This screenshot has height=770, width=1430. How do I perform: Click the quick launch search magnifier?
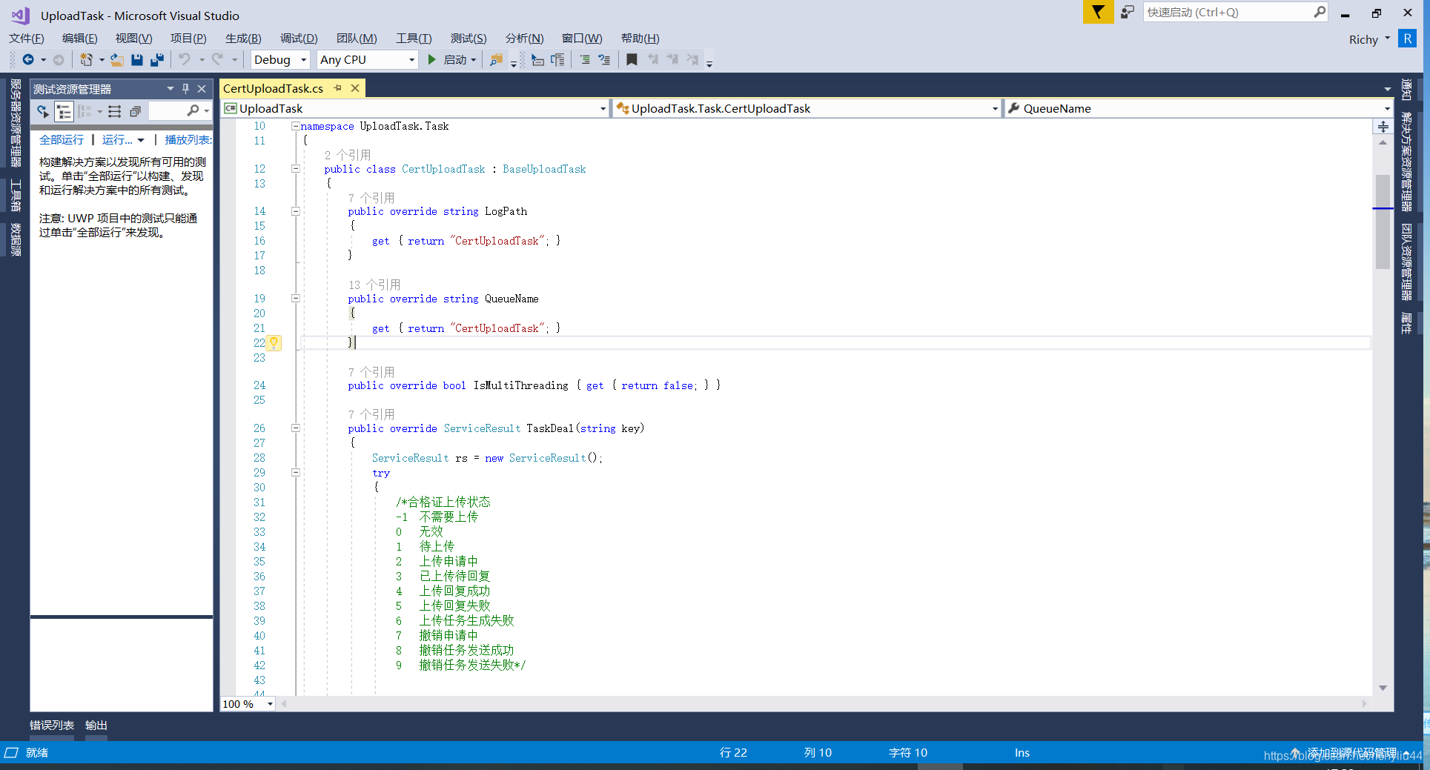click(x=1320, y=12)
